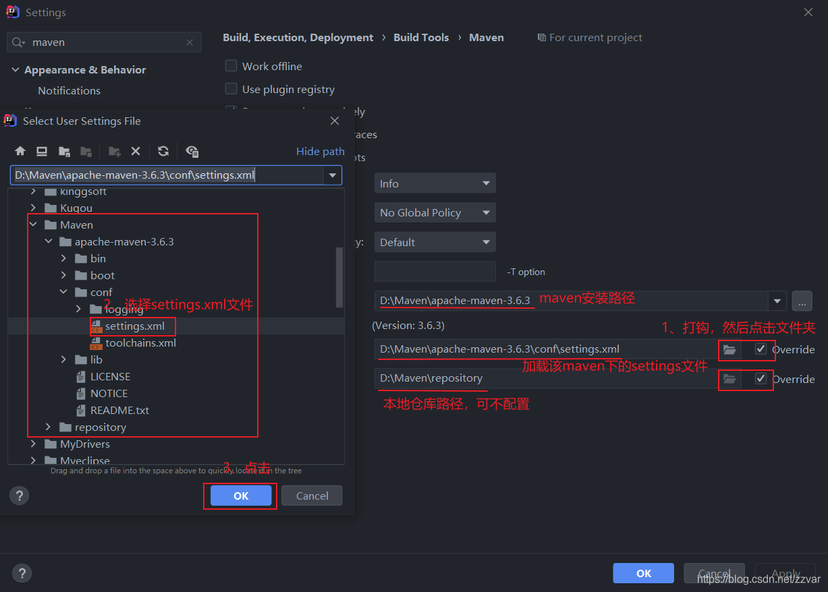This screenshot has height=592, width=828.
Task: Delete selected file with X toolbar icon
Action: tap(136, 151)
